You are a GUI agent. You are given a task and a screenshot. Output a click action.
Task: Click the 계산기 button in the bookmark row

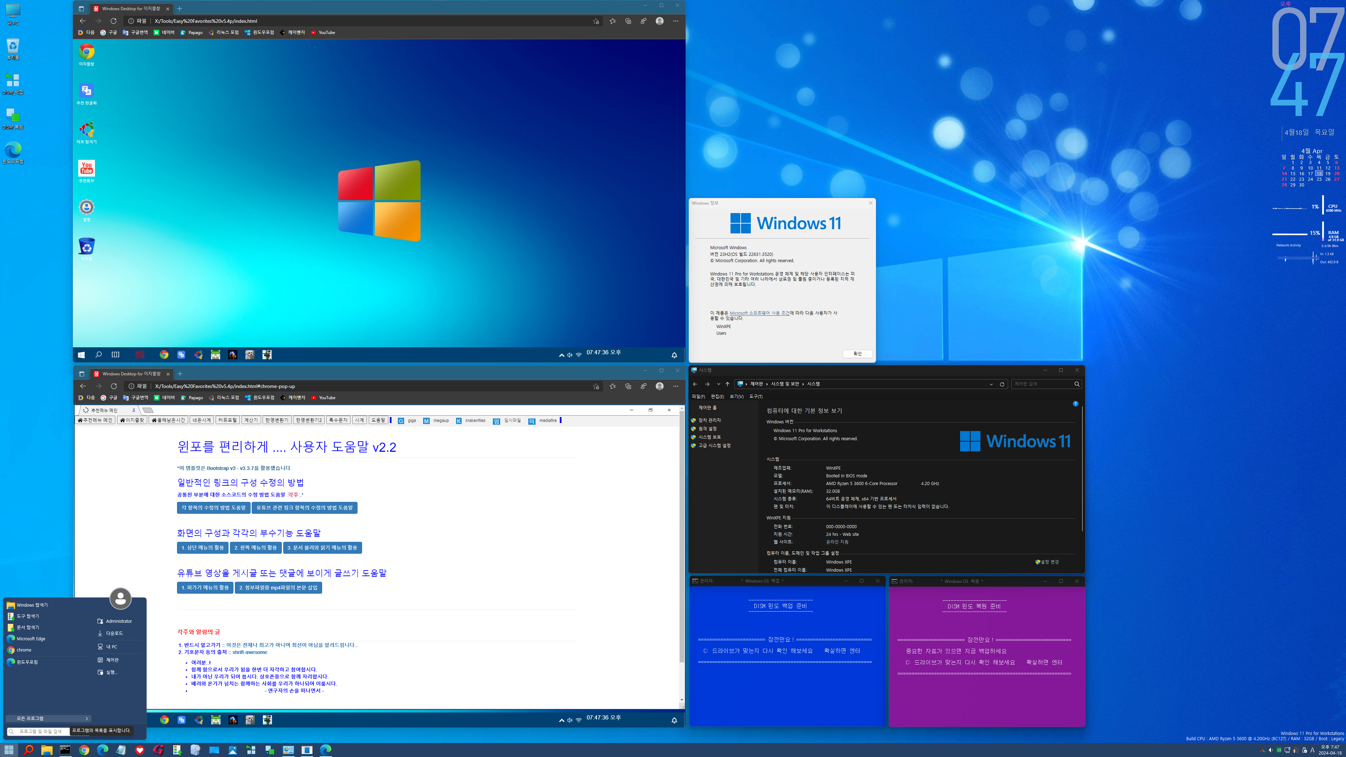pos(251,420)
